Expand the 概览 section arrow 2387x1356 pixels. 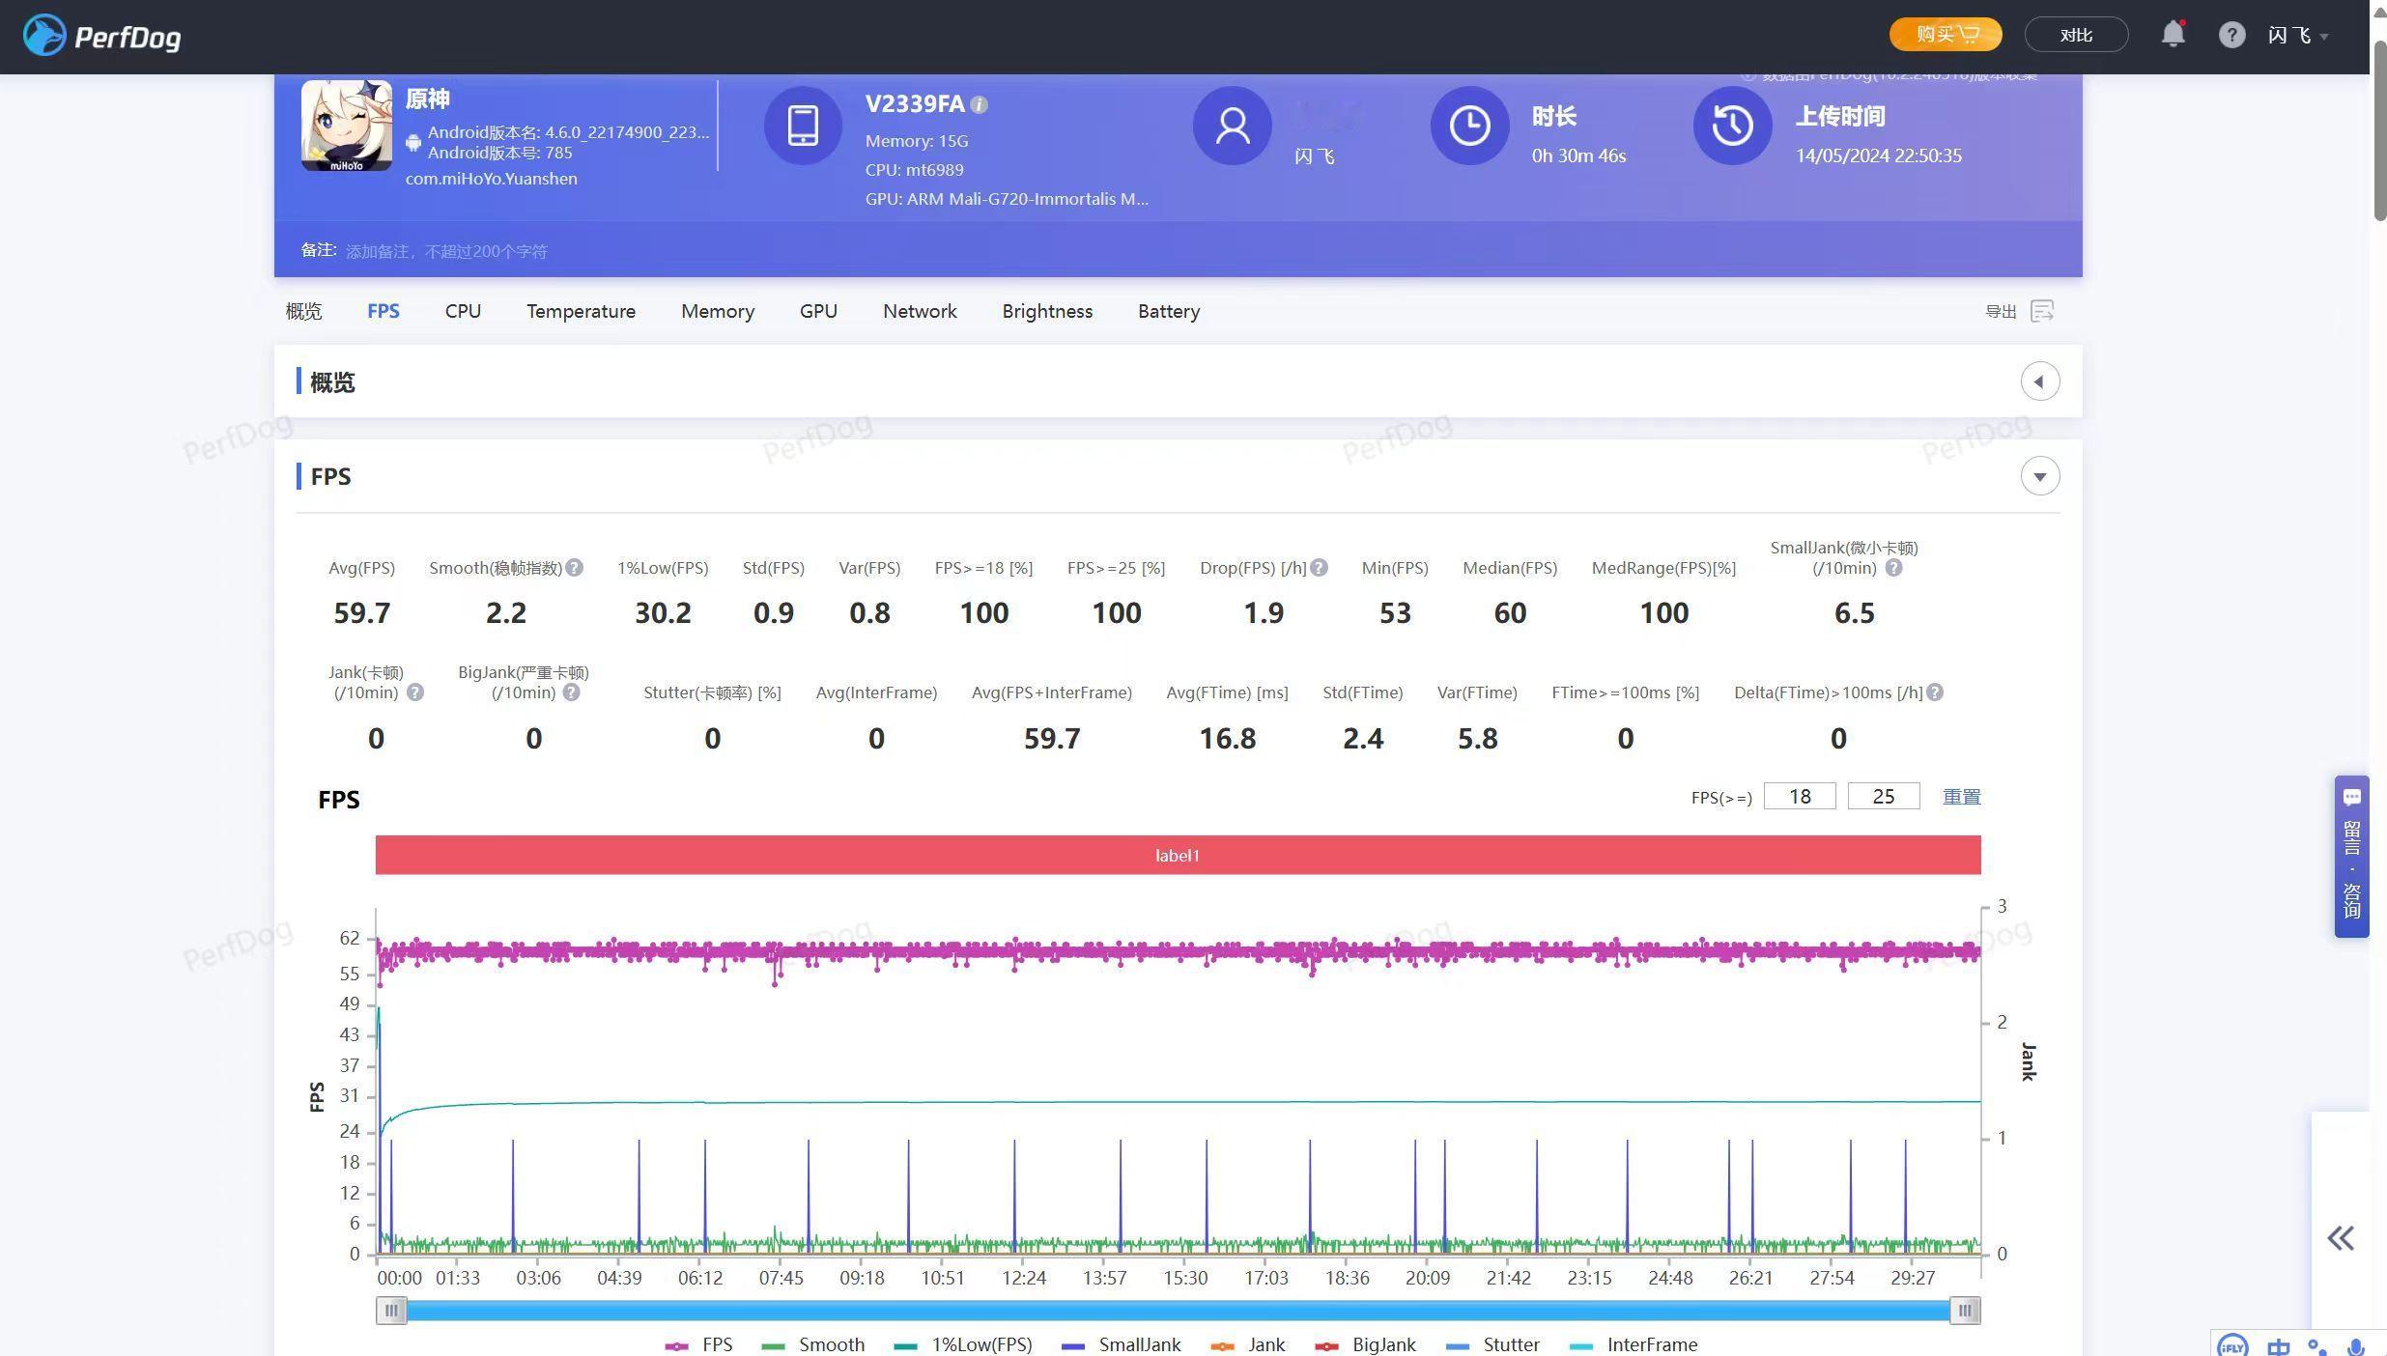[x=2040, y=381]
